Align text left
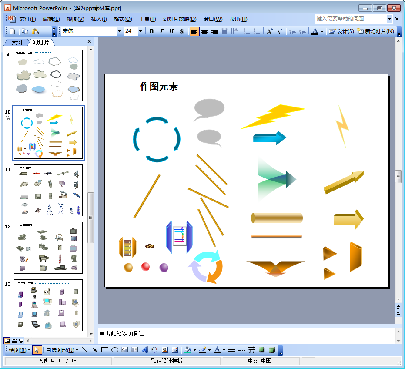This screenshot has height=369, width=405. click(x=194, y=31)
